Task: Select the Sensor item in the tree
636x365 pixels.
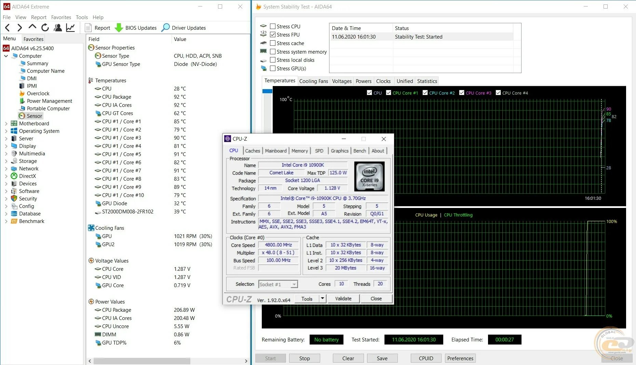Action: (x=31, y=116)
